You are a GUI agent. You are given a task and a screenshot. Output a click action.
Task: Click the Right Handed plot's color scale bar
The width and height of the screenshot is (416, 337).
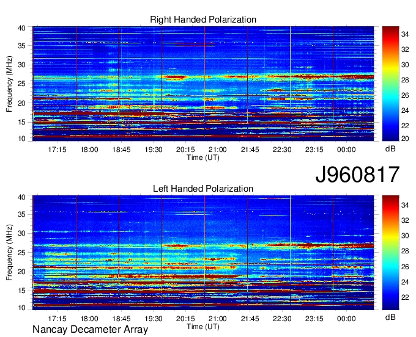(x=390, y=84)
